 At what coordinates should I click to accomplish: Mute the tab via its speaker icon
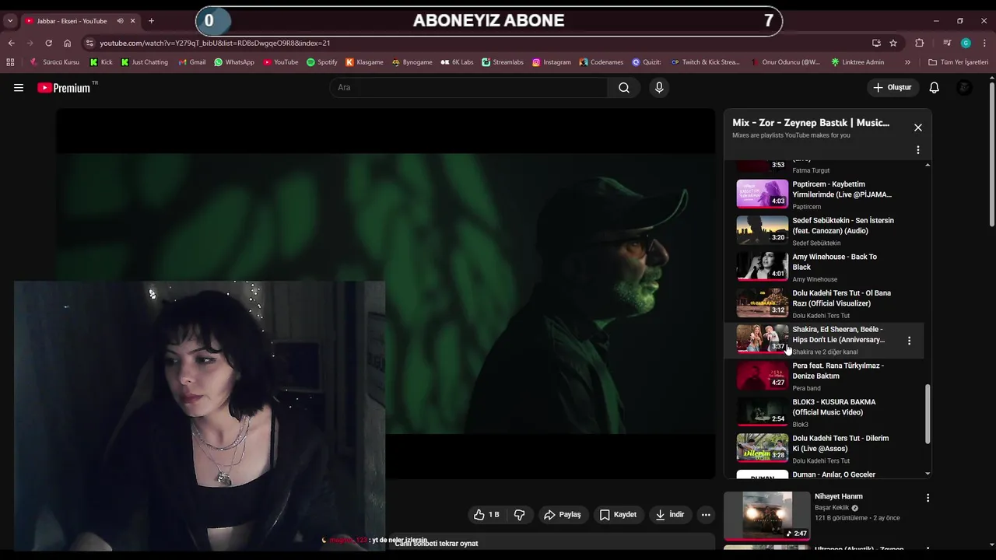[x=120, y=21]
